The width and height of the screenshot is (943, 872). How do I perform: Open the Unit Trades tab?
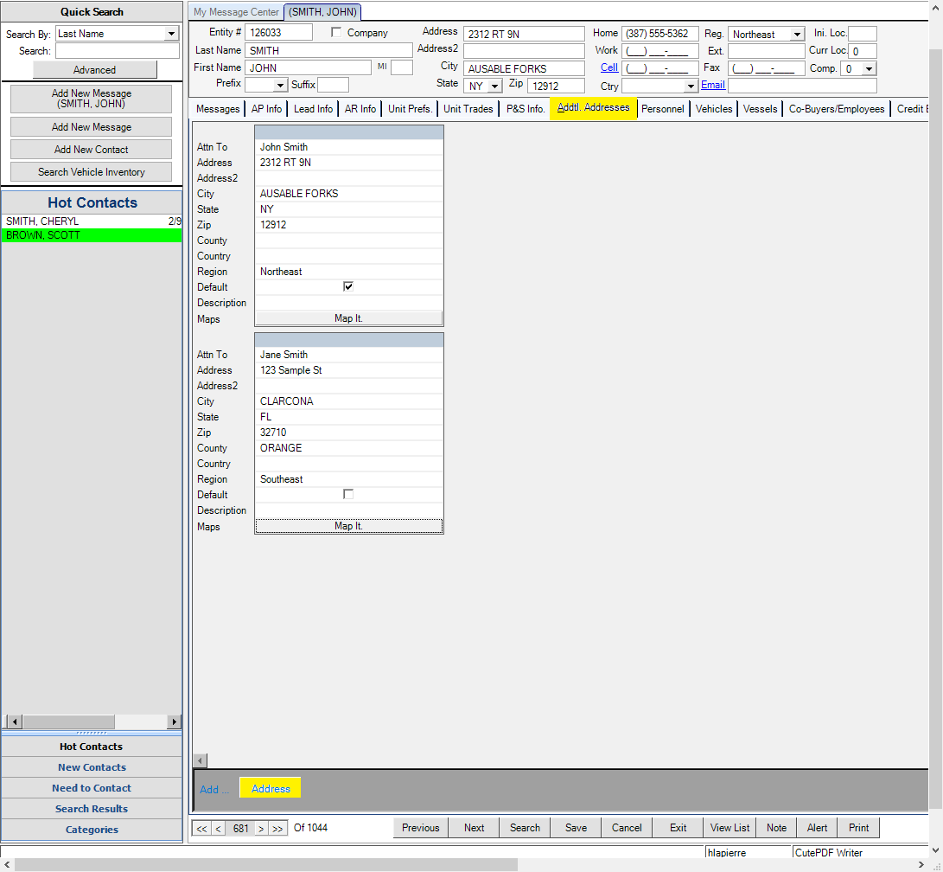coord(468,109)
